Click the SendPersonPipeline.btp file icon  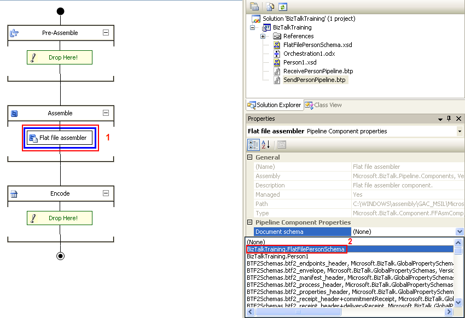click(277, 80)
